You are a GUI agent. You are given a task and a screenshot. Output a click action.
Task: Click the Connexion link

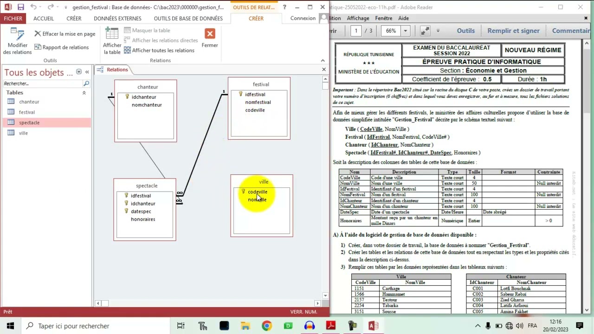click(x=303, y=18)
